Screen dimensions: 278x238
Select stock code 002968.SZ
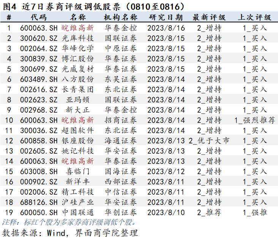[x=39, y=110]
